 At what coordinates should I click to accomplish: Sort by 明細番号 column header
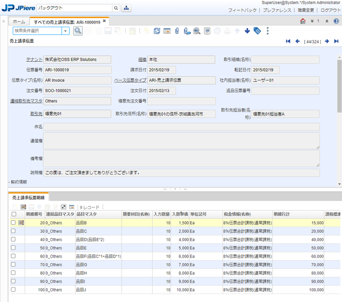point(35,214)
